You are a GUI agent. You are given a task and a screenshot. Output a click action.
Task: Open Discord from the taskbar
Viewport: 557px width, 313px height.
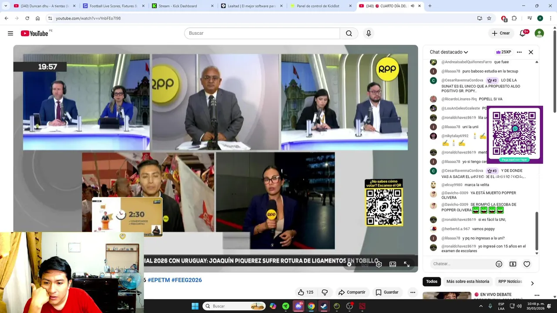point(299,306)
